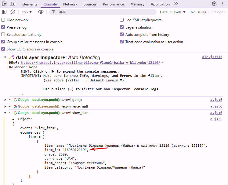This screenshot has height=185, width=228.
Task: Toggle the device toolbar icon
Action: (x=13, y=4)
